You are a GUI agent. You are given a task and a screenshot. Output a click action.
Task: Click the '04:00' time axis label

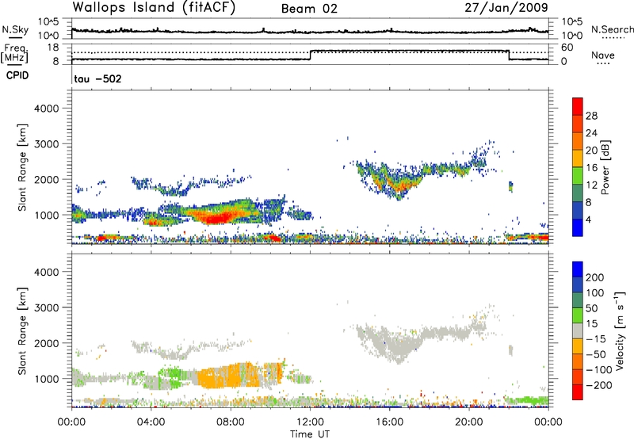tap(151, 422)
